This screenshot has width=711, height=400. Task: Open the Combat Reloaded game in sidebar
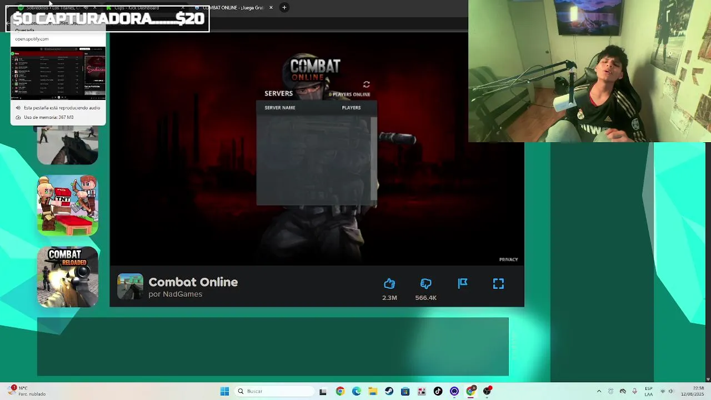point(68,277)
